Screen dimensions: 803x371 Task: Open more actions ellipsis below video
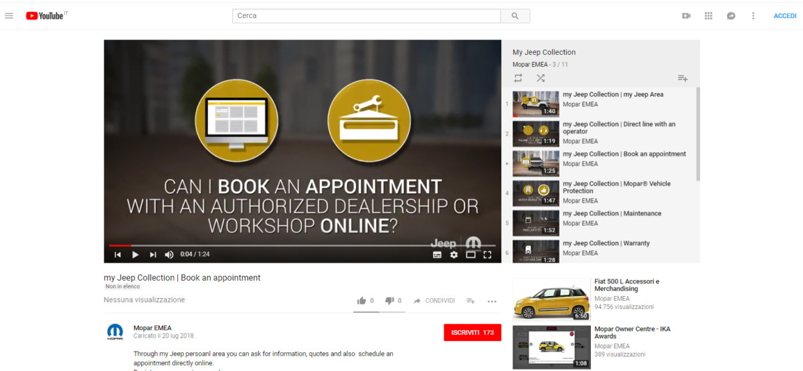(492, 301)
